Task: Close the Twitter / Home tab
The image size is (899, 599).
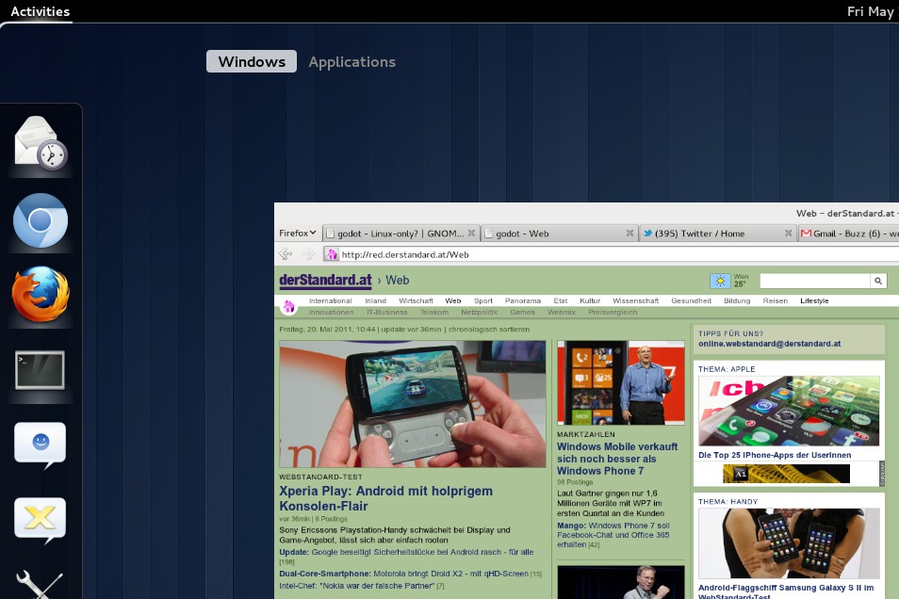Action: click(788, 233)
